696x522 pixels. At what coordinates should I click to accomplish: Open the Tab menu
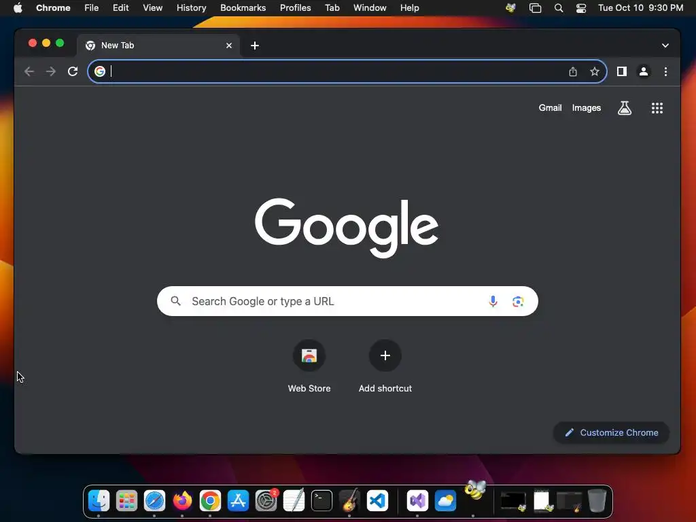(x=332, y=8)
